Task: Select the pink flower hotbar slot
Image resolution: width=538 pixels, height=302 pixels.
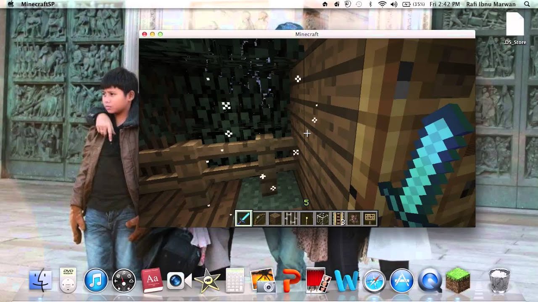Action: [x=354, y=219]
